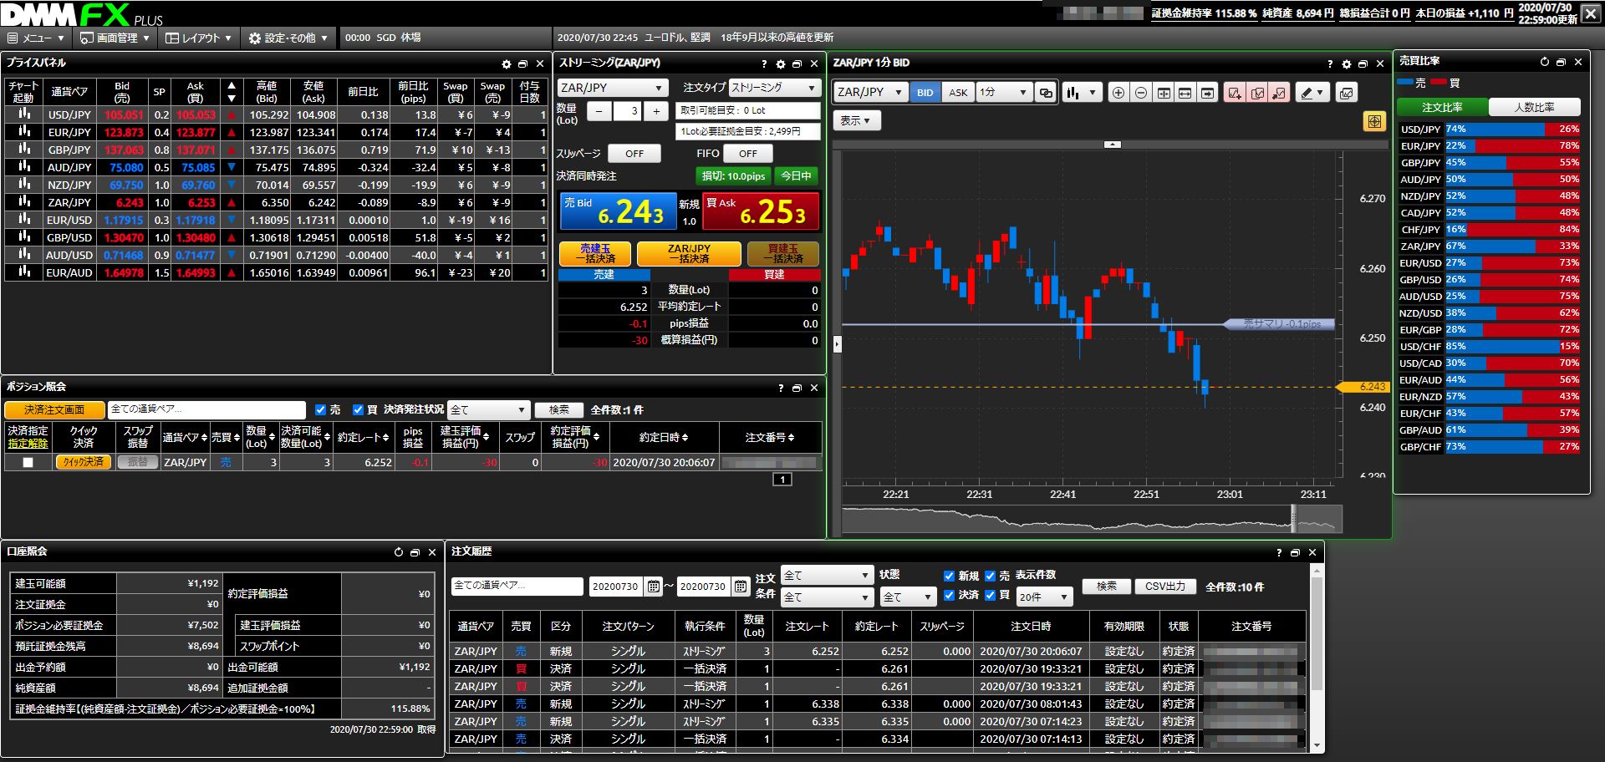The image size is (1605, 762).
Task: Open 表示 dropdown in chart
Action: tap(856, 121)
